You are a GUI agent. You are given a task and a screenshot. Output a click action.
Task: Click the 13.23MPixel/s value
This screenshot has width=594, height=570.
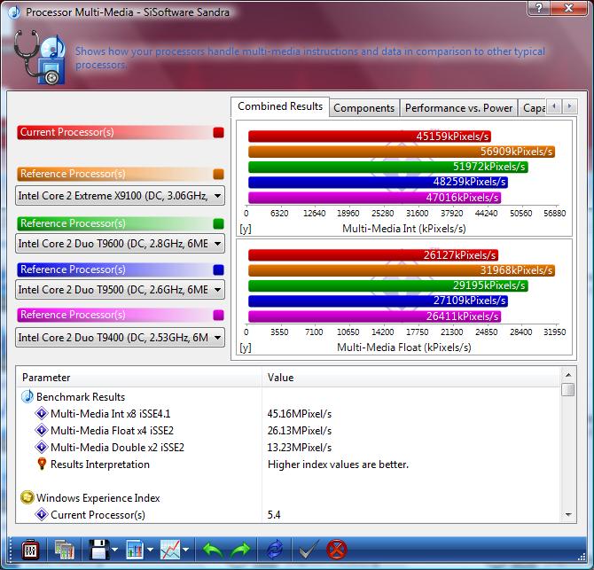pos(300,448)
